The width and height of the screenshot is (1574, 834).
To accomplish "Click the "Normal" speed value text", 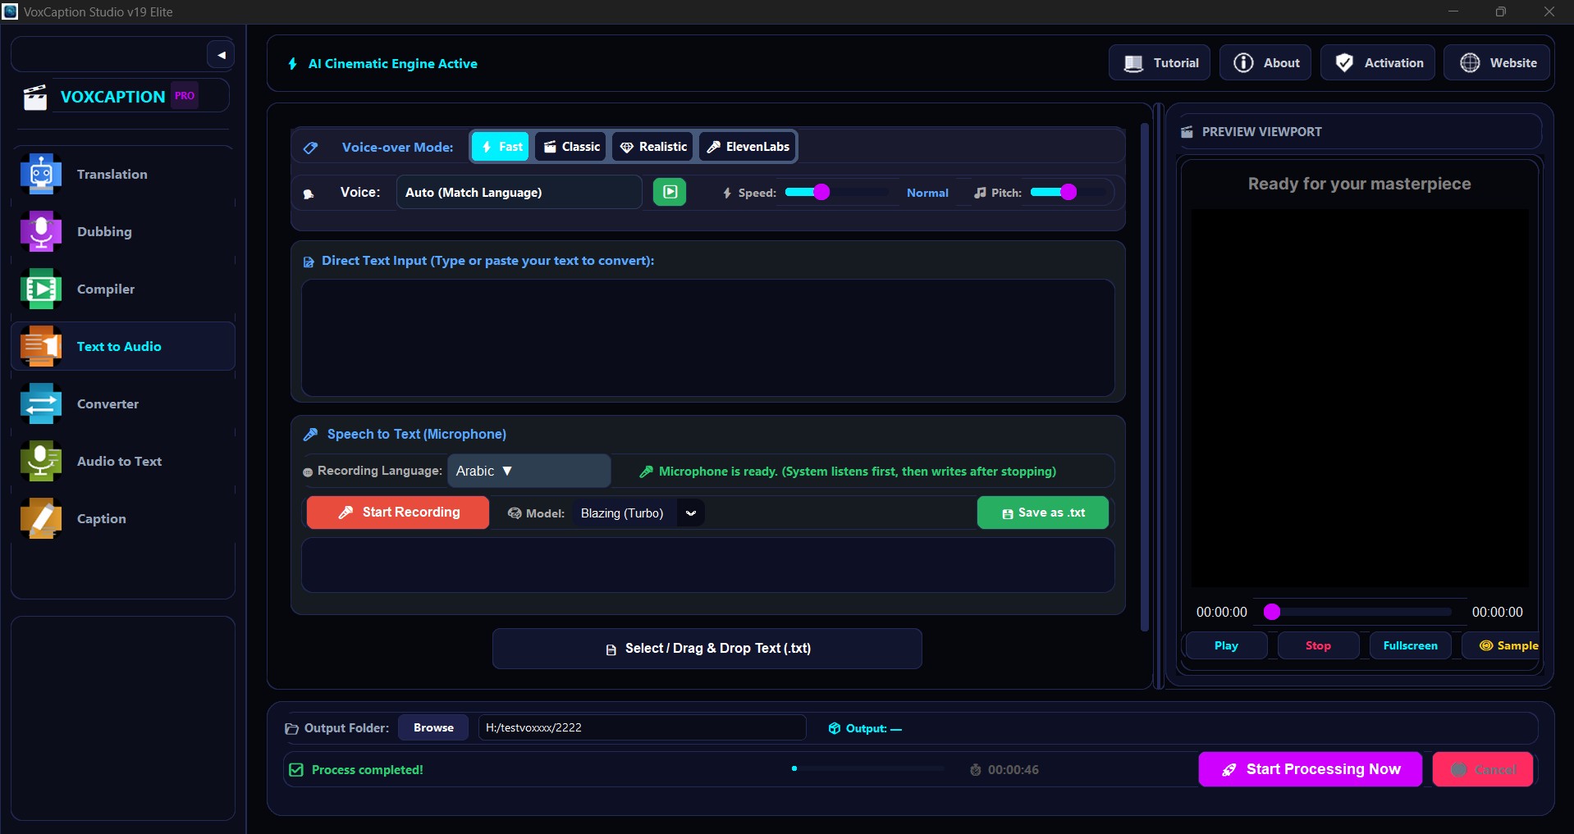I will (927, 193).
